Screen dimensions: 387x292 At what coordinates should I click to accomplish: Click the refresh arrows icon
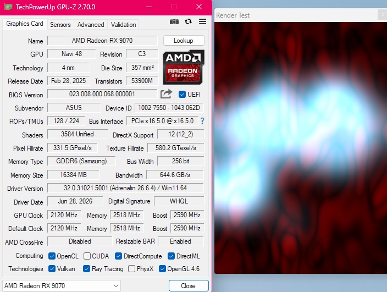point(188,21)
